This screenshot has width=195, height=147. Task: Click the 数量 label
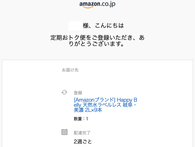click(78, 119)
